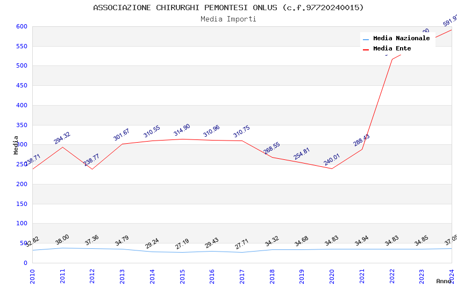
Task: Click the y-axis value 100
Action: pos(22,223)
